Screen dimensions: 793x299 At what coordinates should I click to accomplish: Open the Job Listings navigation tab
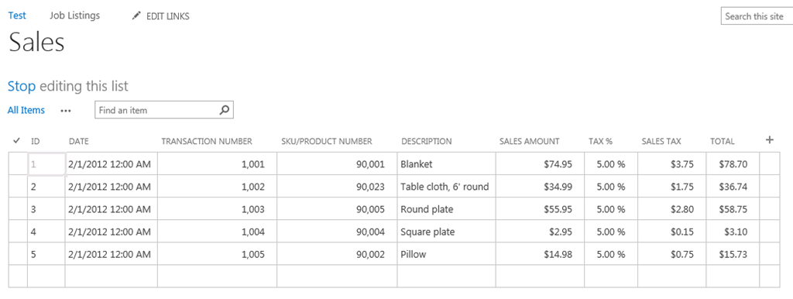tap(75, 15)
